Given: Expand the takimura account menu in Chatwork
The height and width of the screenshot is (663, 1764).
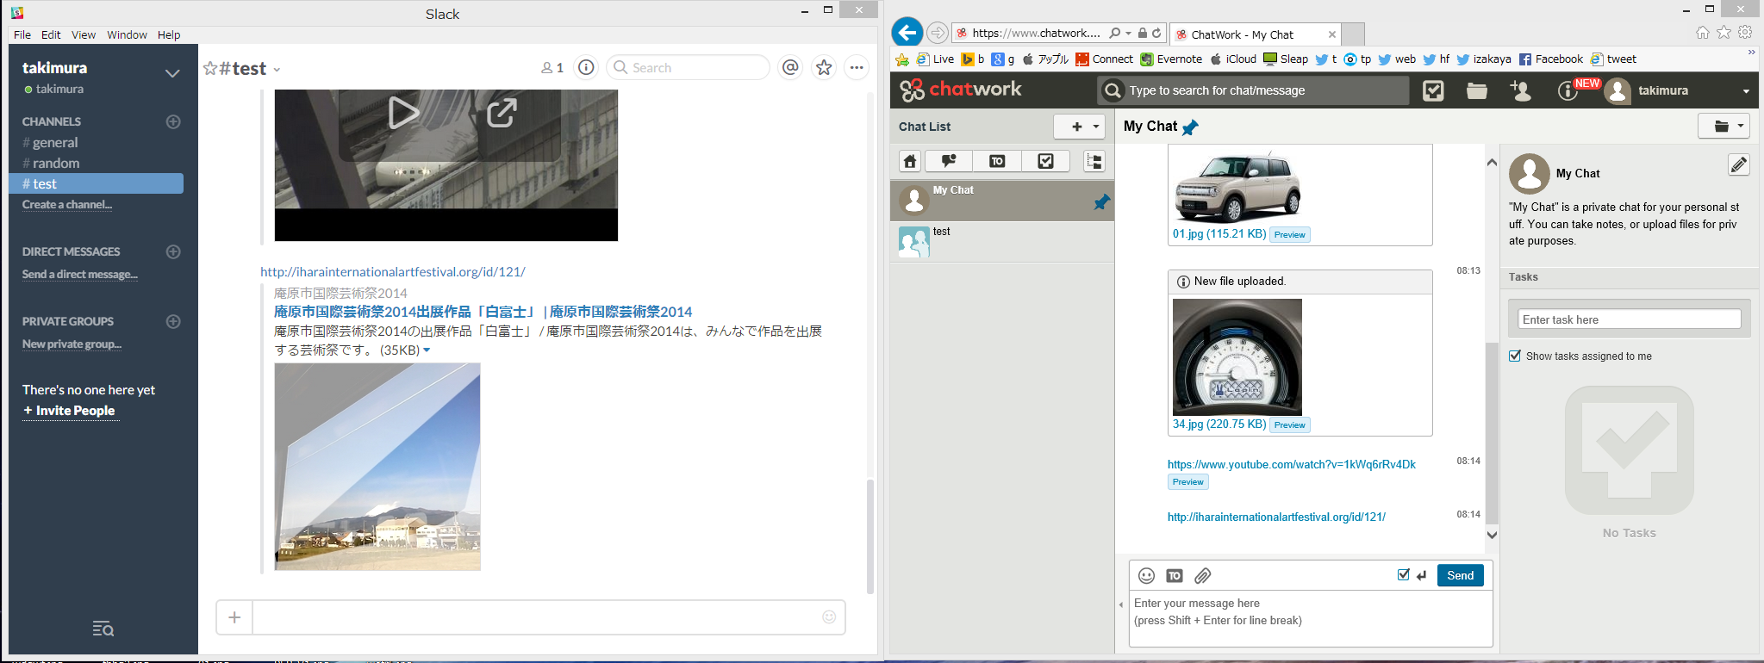Looking at the screenshot, I should tap(1746, 91).
